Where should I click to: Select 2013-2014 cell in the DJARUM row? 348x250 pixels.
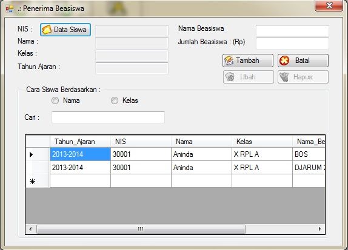coord(80,168)
